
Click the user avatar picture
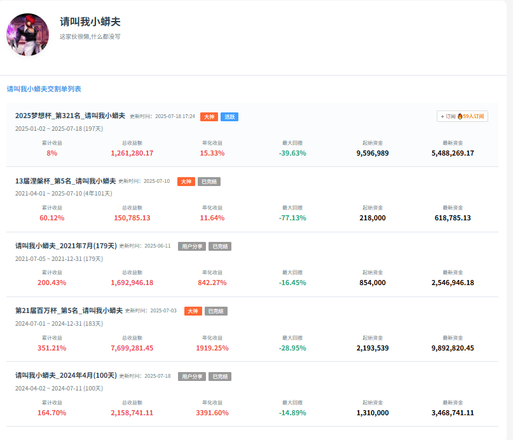tap(27, 34)
